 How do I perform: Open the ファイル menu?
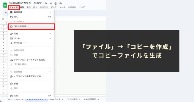(14, 8)
